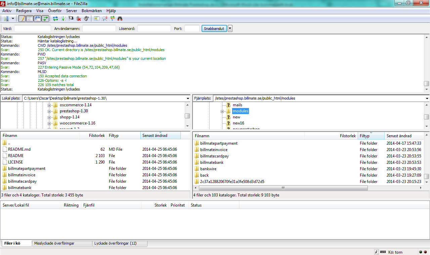
Task: Select the remote new folder in tree
Action: pyautogui.click(x=236, y=117)
